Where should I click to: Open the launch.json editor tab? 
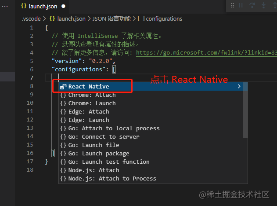43,6
